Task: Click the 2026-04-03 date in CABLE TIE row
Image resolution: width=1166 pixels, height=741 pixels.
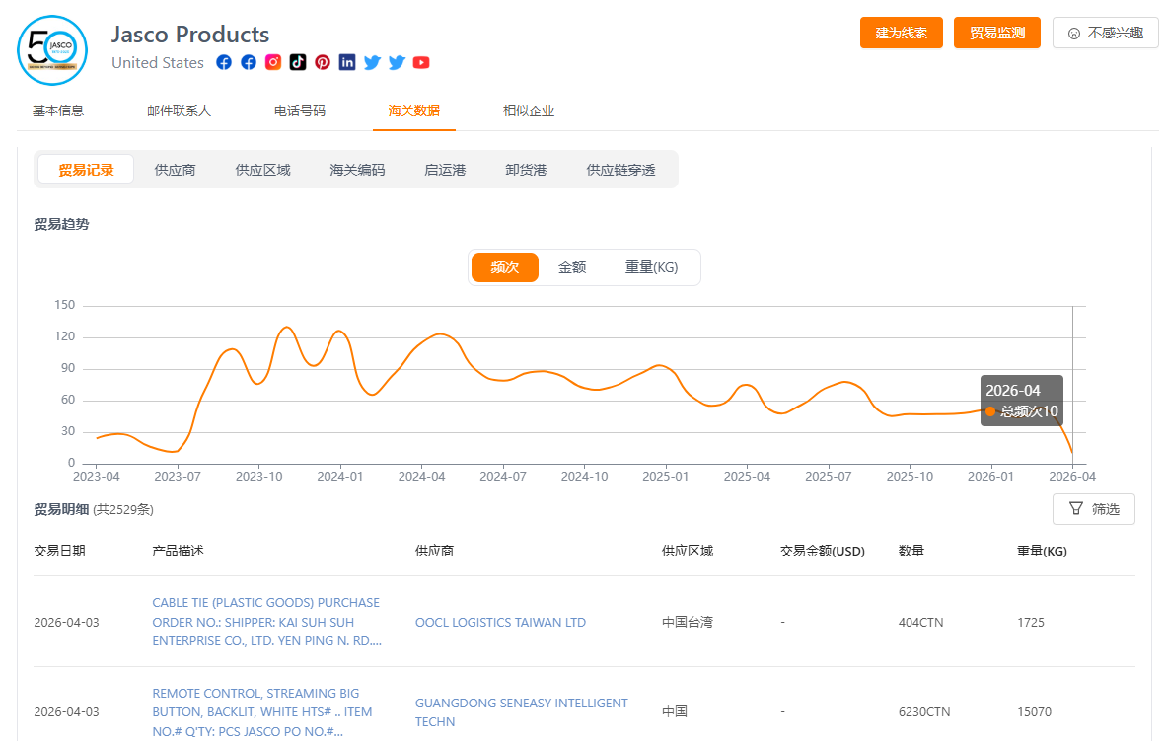Action: (66, 622)
